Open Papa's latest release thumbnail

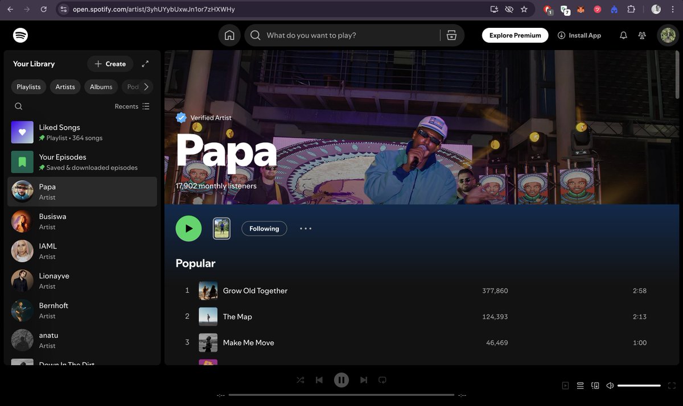point(221,229)
